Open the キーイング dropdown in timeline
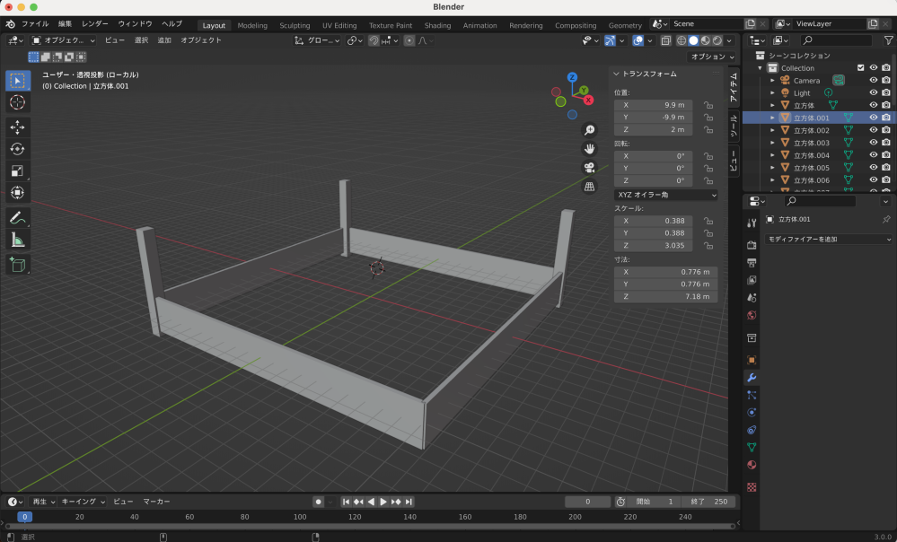 click(x=83, y=502)
